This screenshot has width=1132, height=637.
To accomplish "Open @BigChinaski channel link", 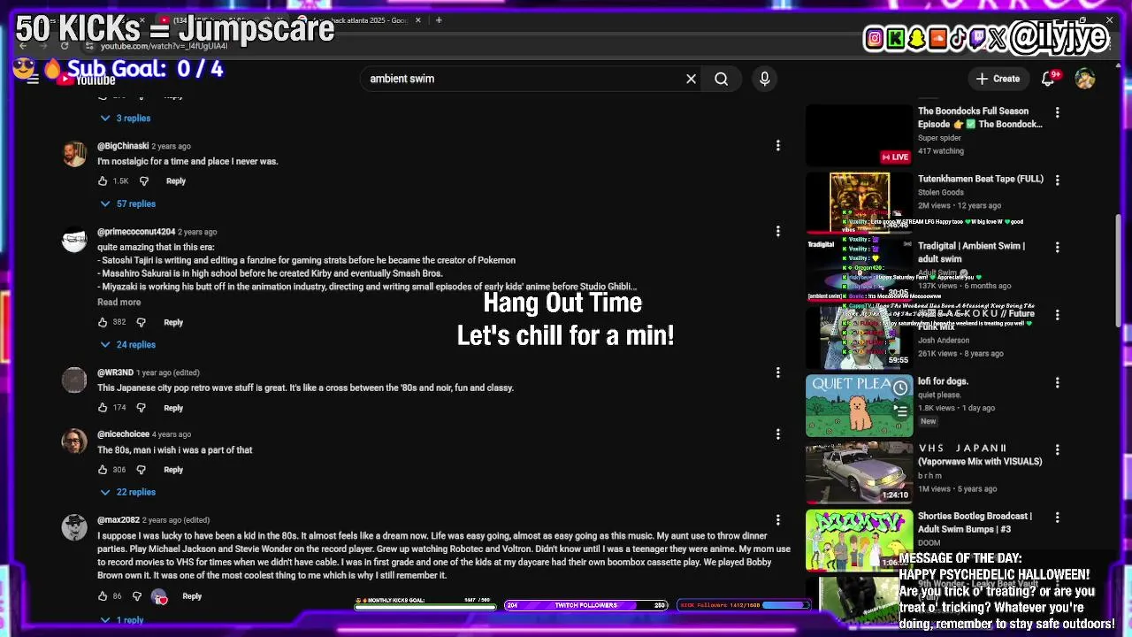I will [123, 146].
